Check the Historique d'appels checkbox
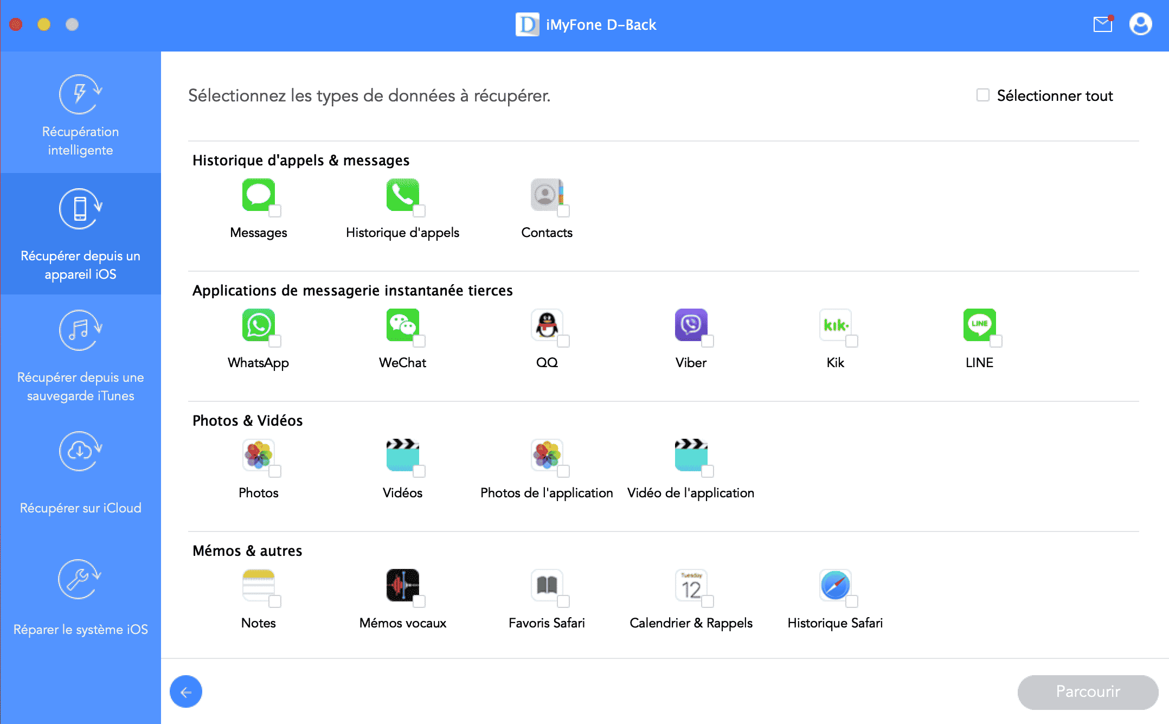The height and width of the screenshot is (724, 1169). pyautogui.click(x=419, y=211)
